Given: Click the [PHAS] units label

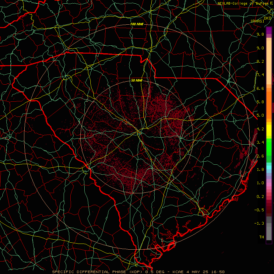Looking at the screenshot, I should tap(257, 21).
